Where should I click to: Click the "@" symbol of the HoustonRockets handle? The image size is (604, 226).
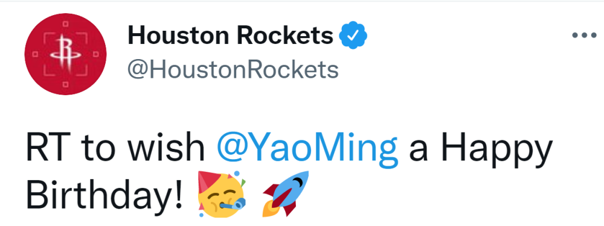pos(139,71)
